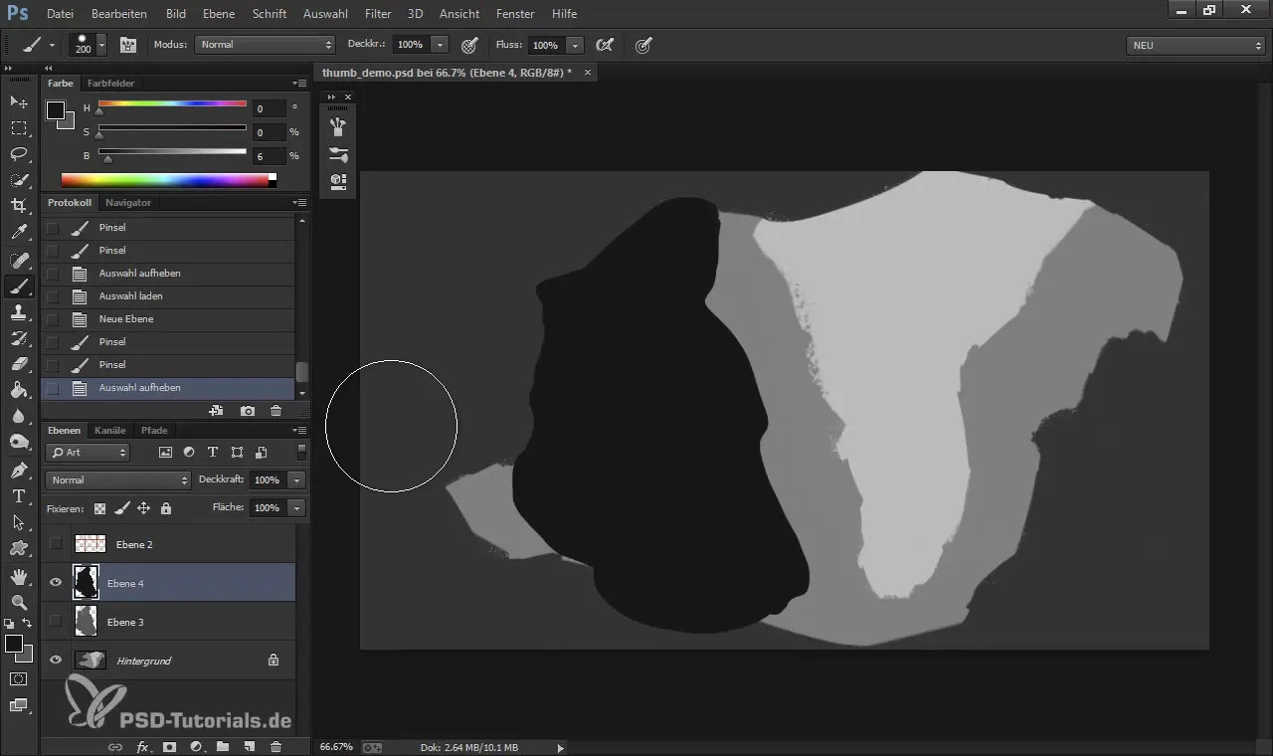Open brush preset picker dropdown
The height and width of the screenshot is (756, 1273).
[x=101, y=45]
